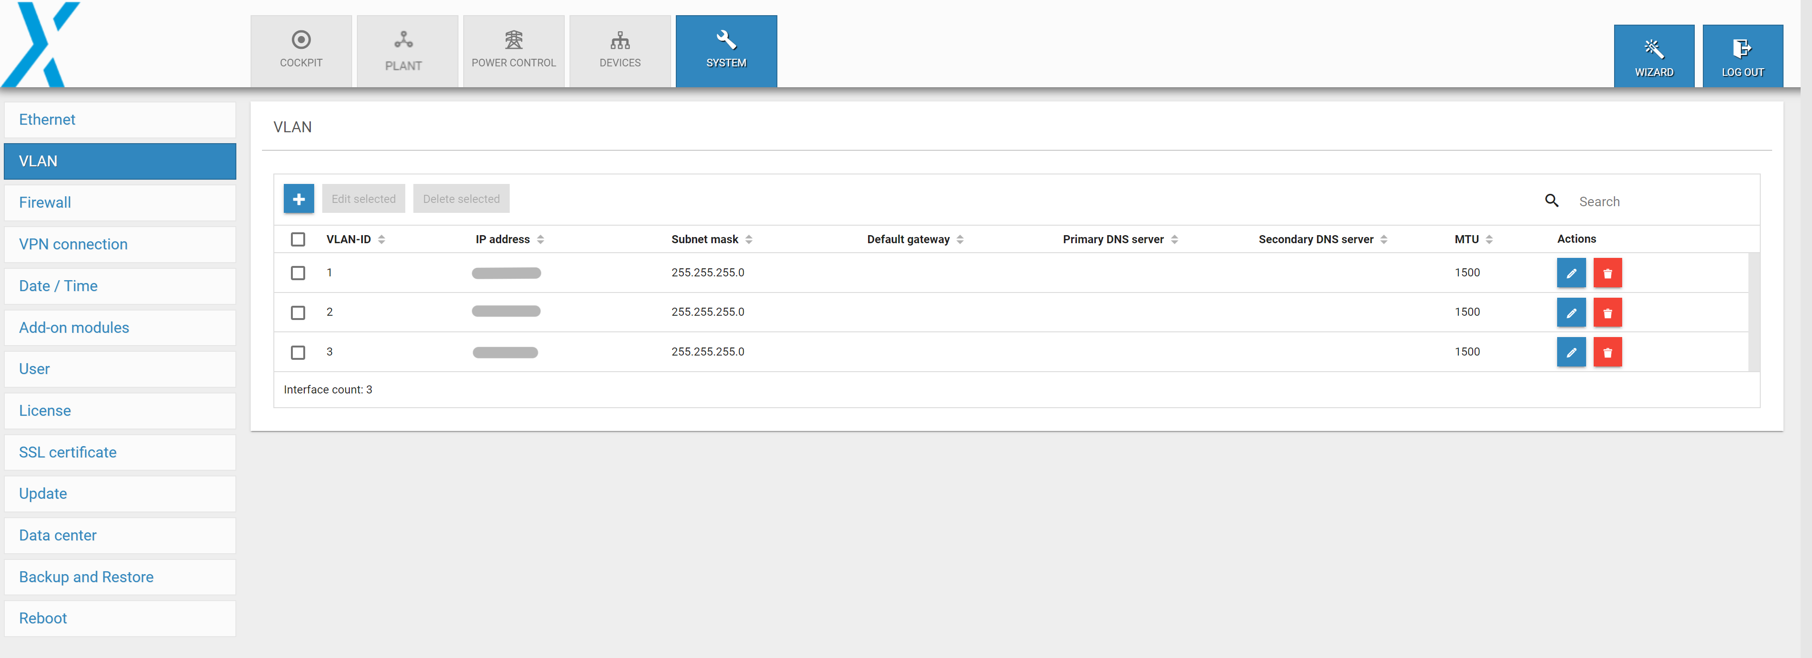Click the search magnifier icon
This screenshot has width=1812, height=658.
point(1551,201)
